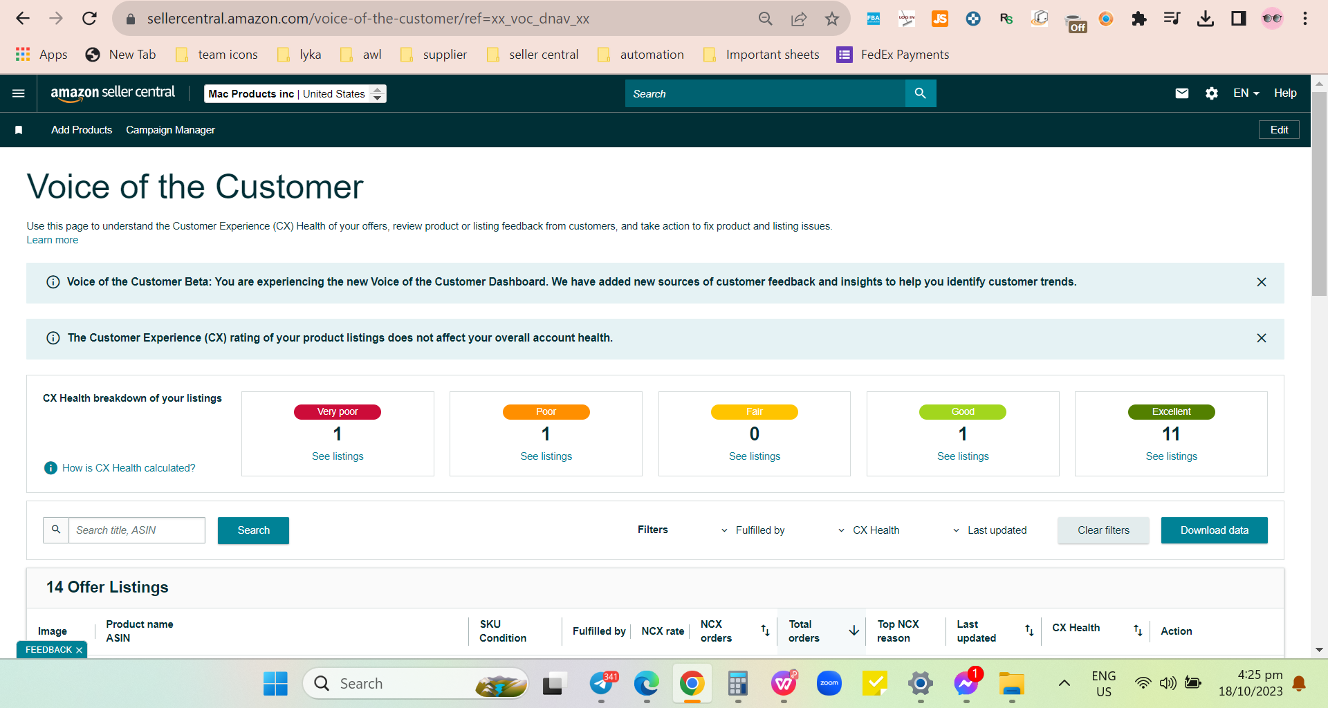Click Clear filters
This screenshot has width=1328, height=708.
point(1103,530)
